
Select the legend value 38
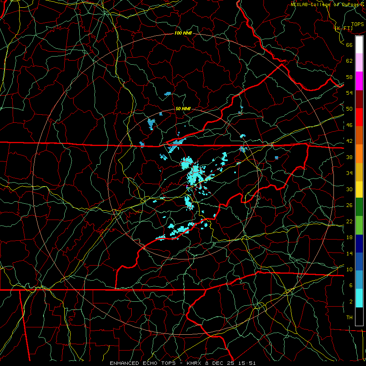click(349, 157)
